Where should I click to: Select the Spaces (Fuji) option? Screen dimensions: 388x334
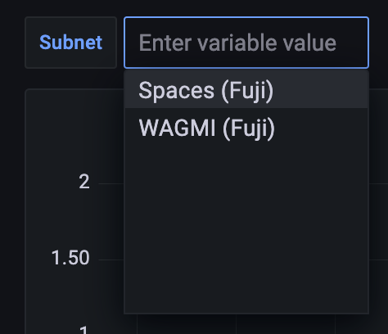[246, 90]
